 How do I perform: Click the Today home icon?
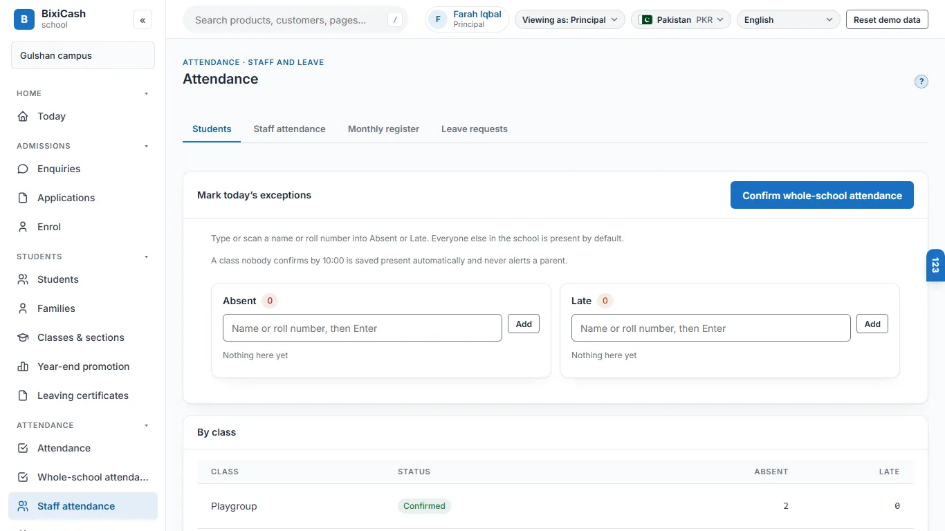point(23,116)
